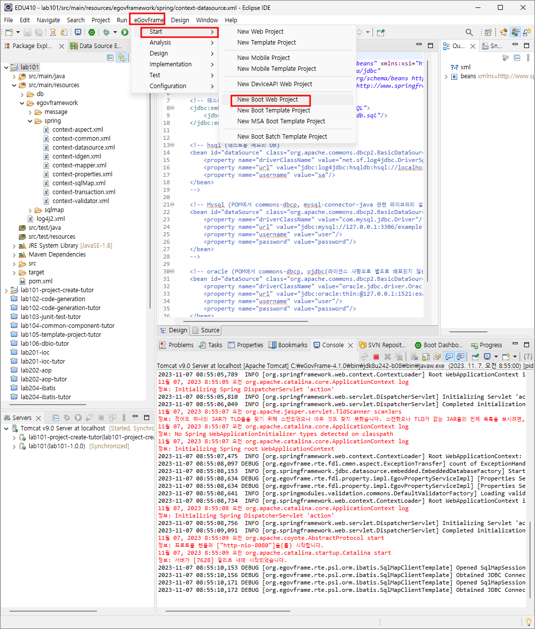Expand Maven Dependencies node
535x629 pixels.
(x=14, y=255)
